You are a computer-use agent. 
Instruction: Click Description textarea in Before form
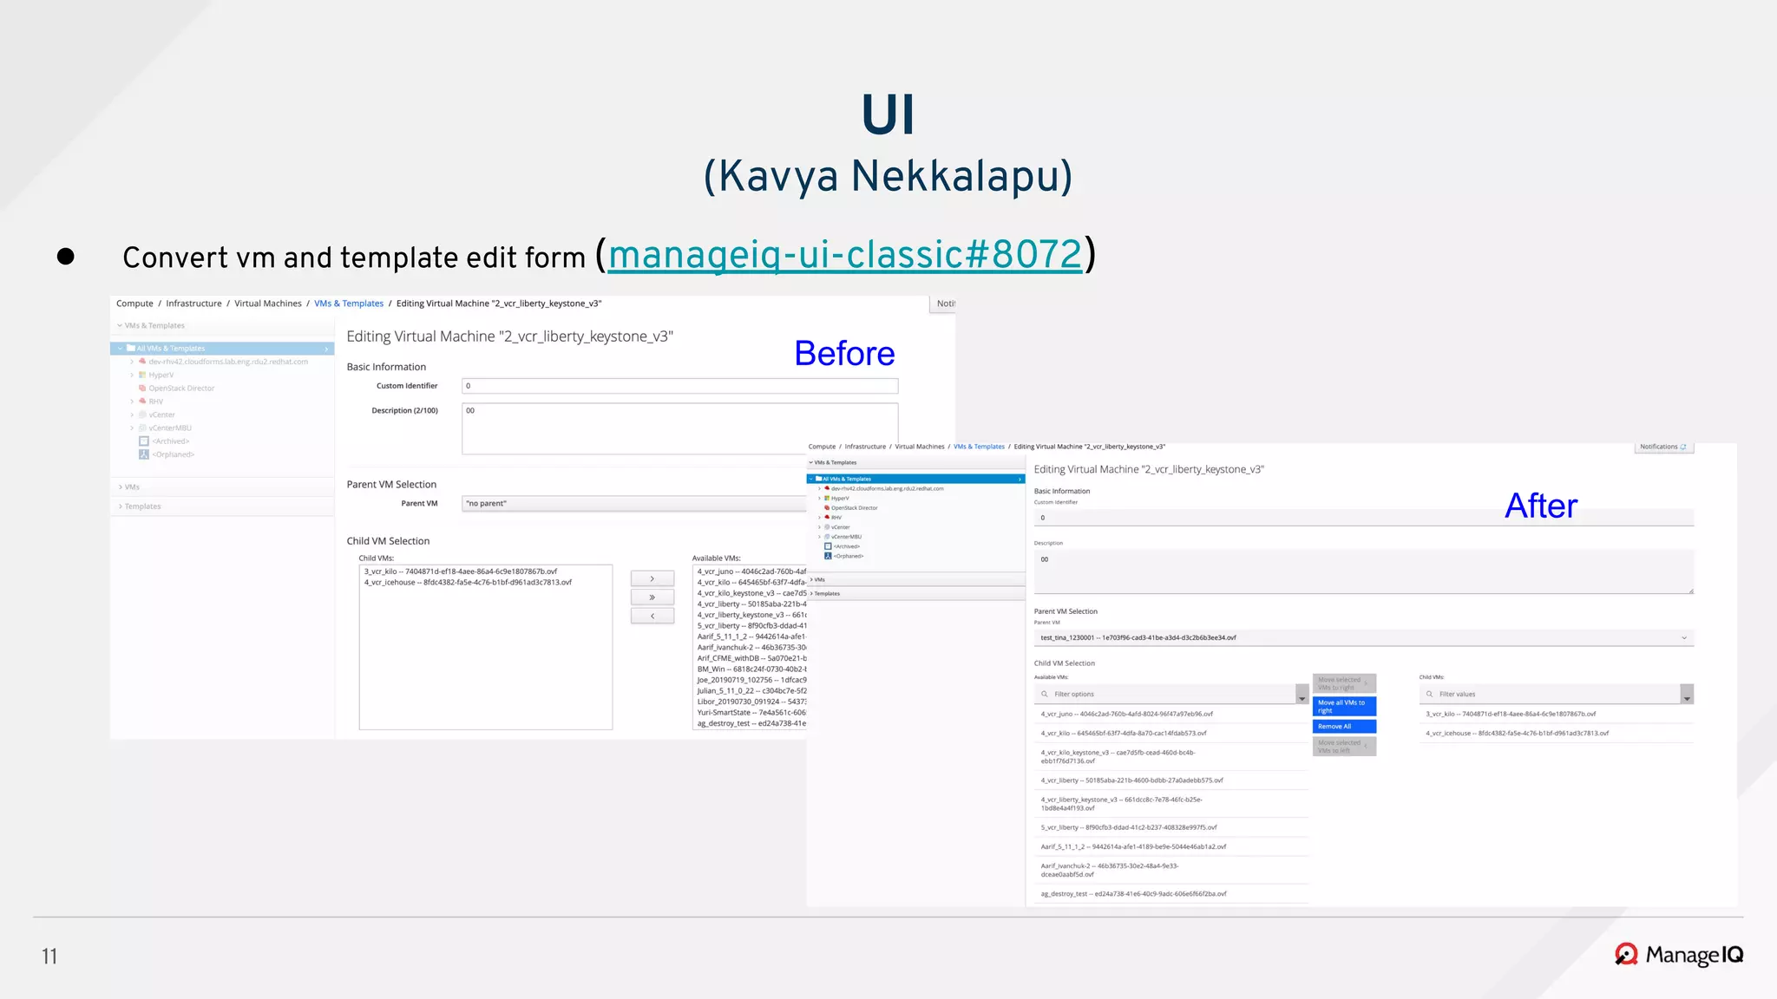[x=679, y=428]
